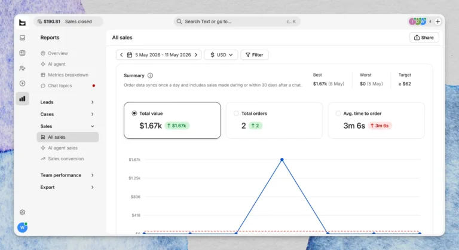Screen dimensions: 459x250
Task: Open AI agent sales report
Action: tap(68, 148)
